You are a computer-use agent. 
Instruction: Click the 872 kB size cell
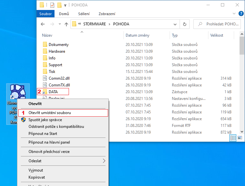pos(226,132)
